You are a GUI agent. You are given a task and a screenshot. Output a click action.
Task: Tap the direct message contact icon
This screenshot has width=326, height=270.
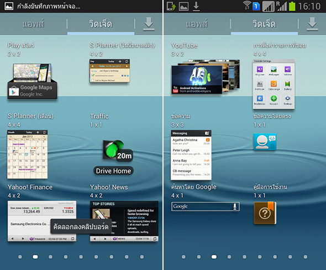point(265,142)
